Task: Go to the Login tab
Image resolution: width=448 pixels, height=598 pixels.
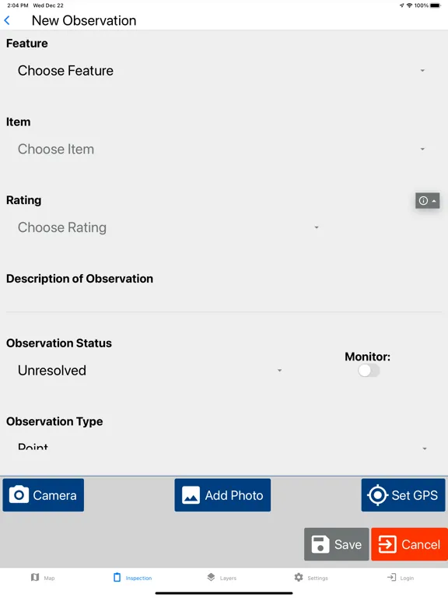Action: [401, 578]
